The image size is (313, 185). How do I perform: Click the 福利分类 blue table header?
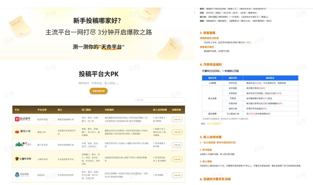212,78
